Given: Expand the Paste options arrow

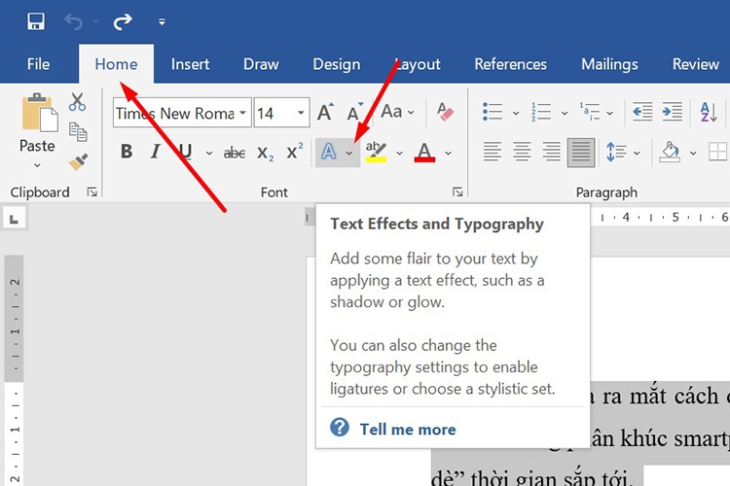Looking at the screenshot, I should pos(37,164).
